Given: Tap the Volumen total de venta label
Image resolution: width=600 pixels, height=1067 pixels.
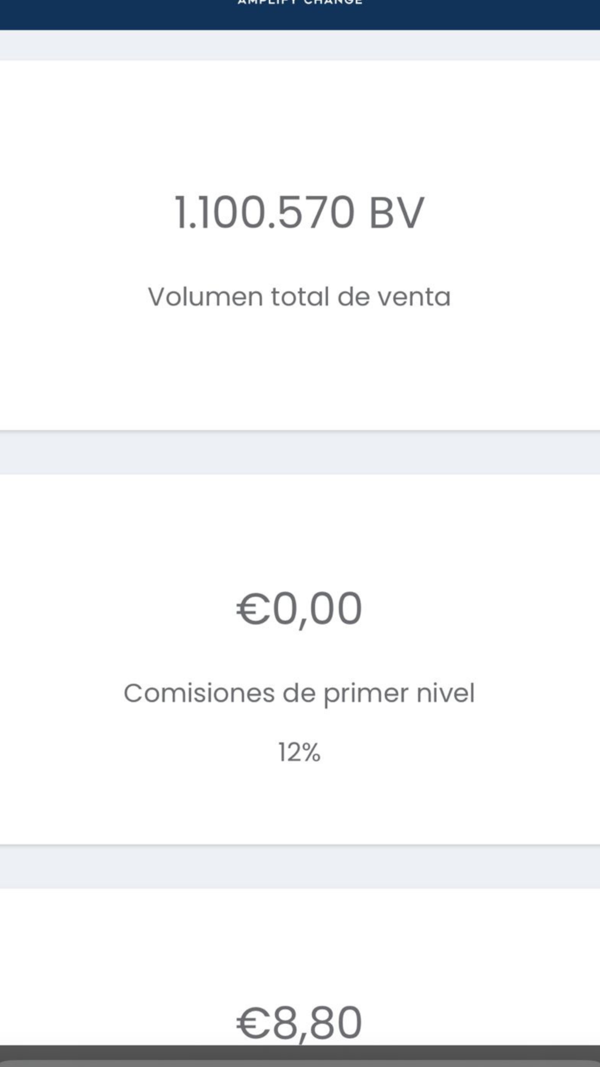Looking at the screenshot, I should [x=299, y=297].
